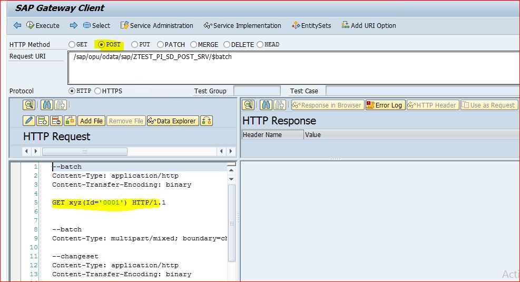The image size is (520, 282).
Task: Click the GET xyz(Id='0001') HTTP/1.1 line
Action: click(x=109, y=202)
